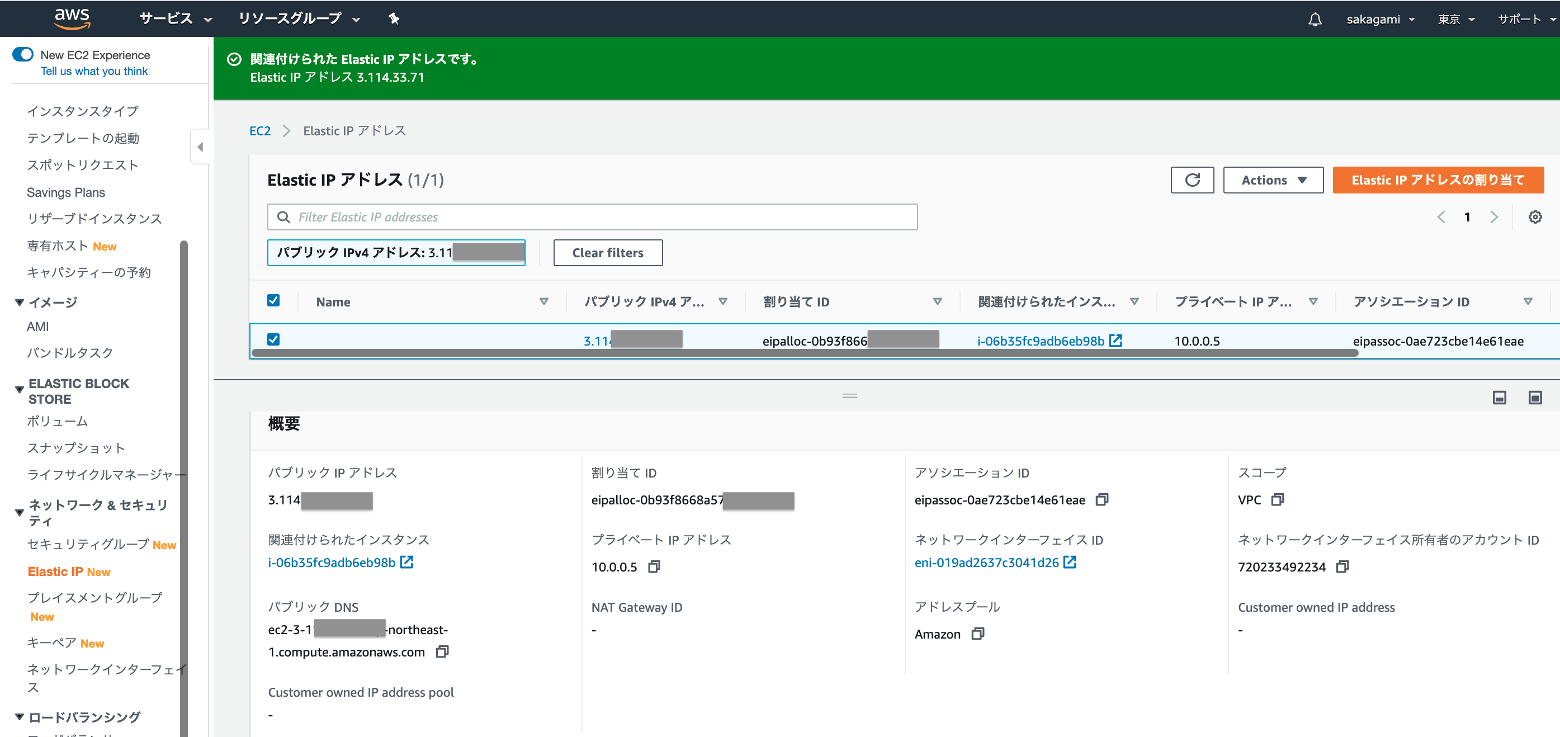Image resolution: width=1560 pixels, height=737 pixels.
Task: Open the サービス menu
Action: (x=175, y=19)
